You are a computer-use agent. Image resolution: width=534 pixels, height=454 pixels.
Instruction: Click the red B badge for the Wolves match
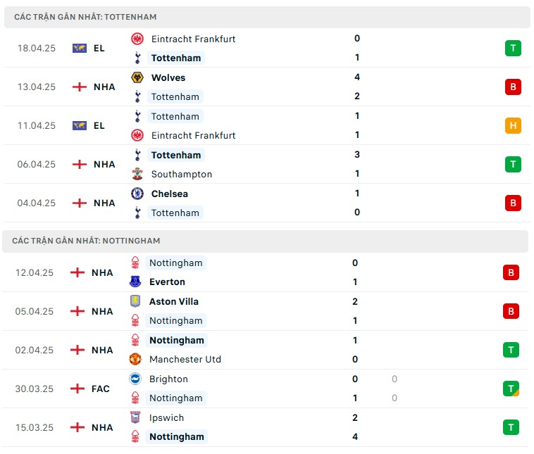(513, 87)
